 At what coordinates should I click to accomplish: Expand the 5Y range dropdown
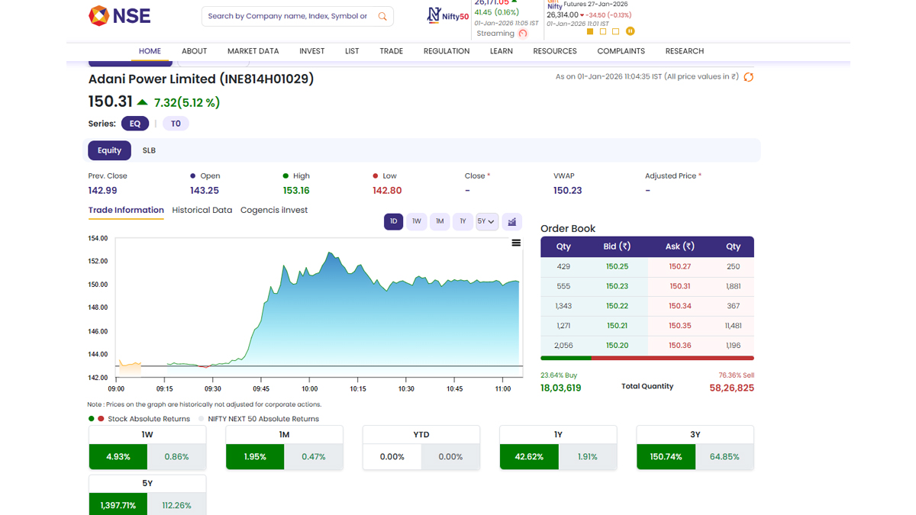(x=486, y=221)
